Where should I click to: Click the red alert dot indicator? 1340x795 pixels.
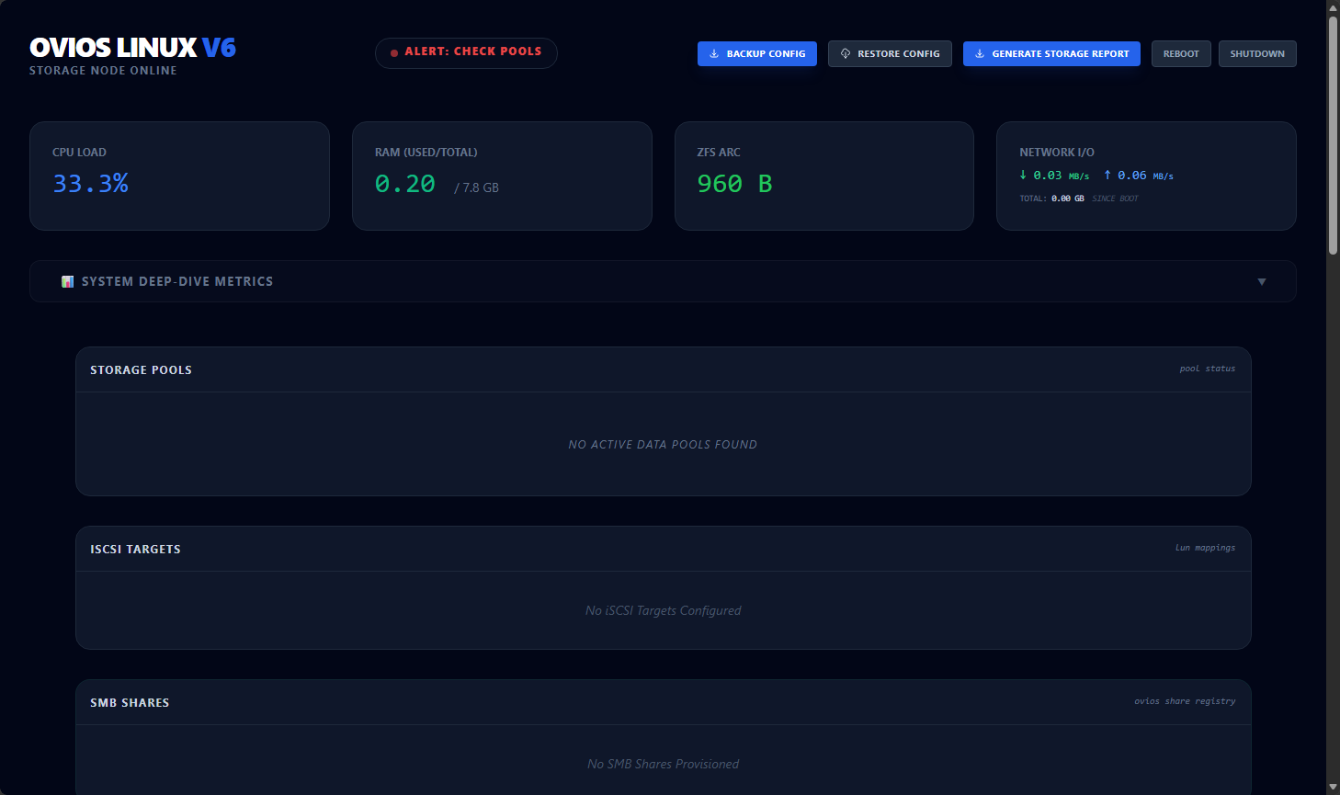(x=394, y=52)
